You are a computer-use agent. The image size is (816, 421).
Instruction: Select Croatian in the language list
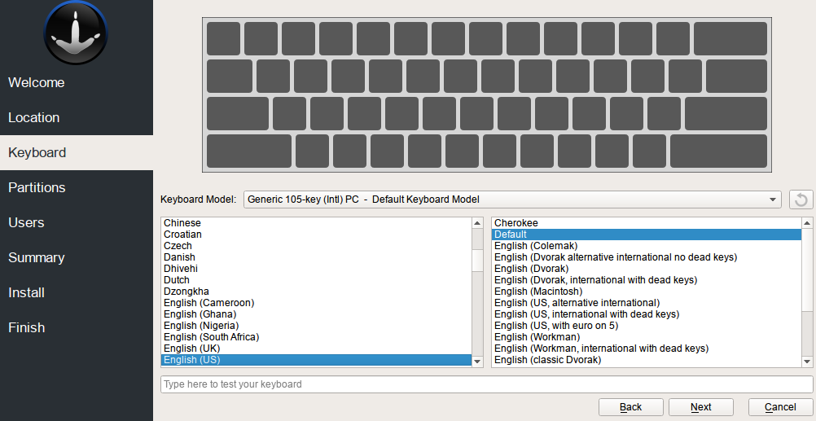point(316,235)
